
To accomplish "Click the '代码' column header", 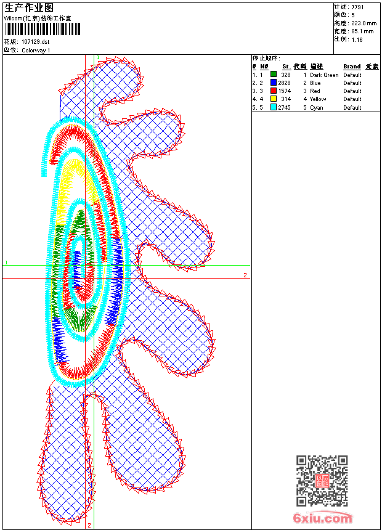I will [x=300, y=67].
